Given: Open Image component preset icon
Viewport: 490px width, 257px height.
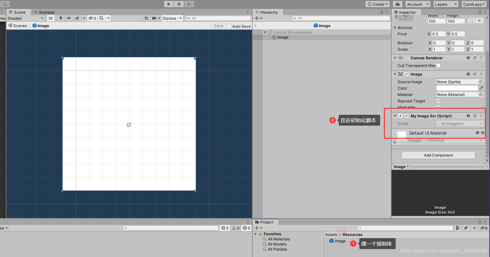Looking at the screenshot, I should click(x=475, y=74).
